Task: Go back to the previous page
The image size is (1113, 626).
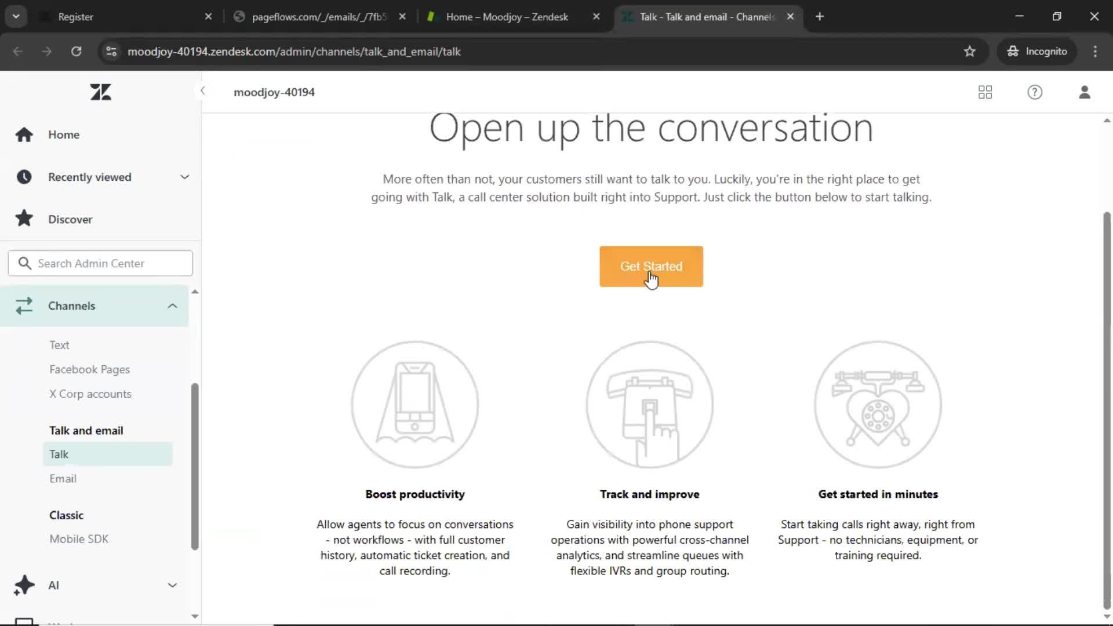Action: pos(18,52)
